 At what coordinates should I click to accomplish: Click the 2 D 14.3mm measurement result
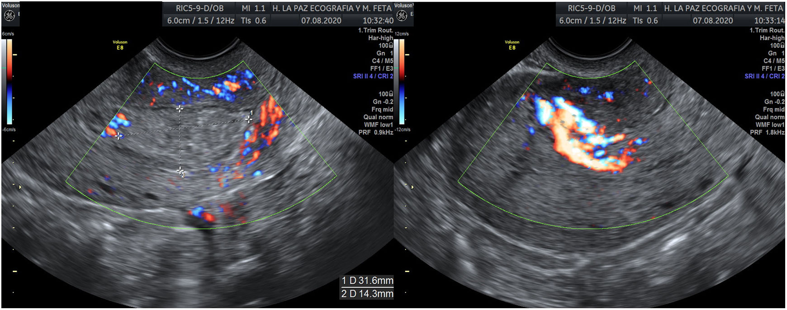tap(367, 294)
